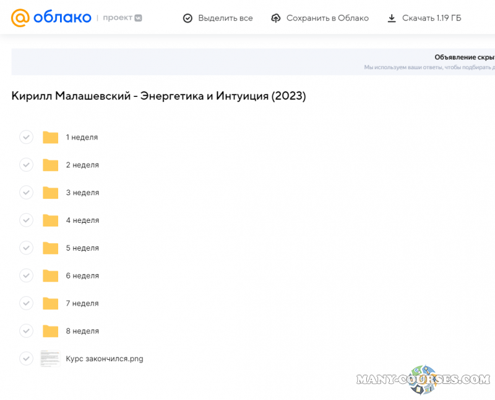Select the checkbox for Курс закончился.png
Screen dimensions: 495x400
[26, 359]
